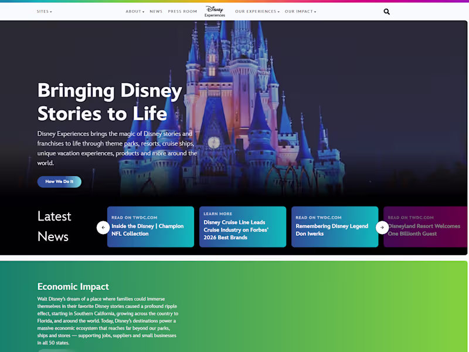Open Inside the Disney Champion NFL Collection card

(x=151, y=227)
